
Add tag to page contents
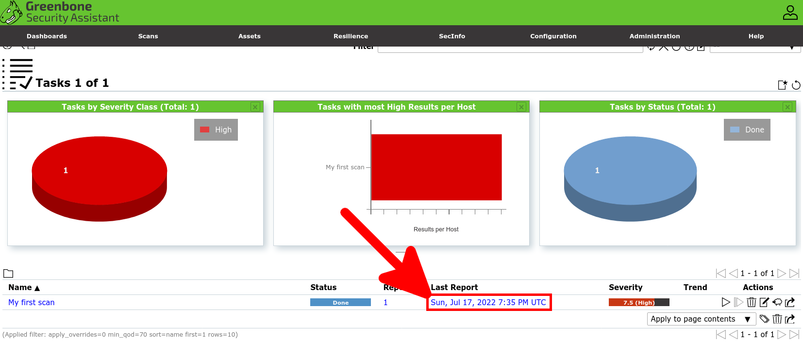click(x=764, y=319)
